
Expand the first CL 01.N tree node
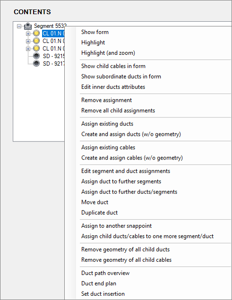(x=28, y=33)
